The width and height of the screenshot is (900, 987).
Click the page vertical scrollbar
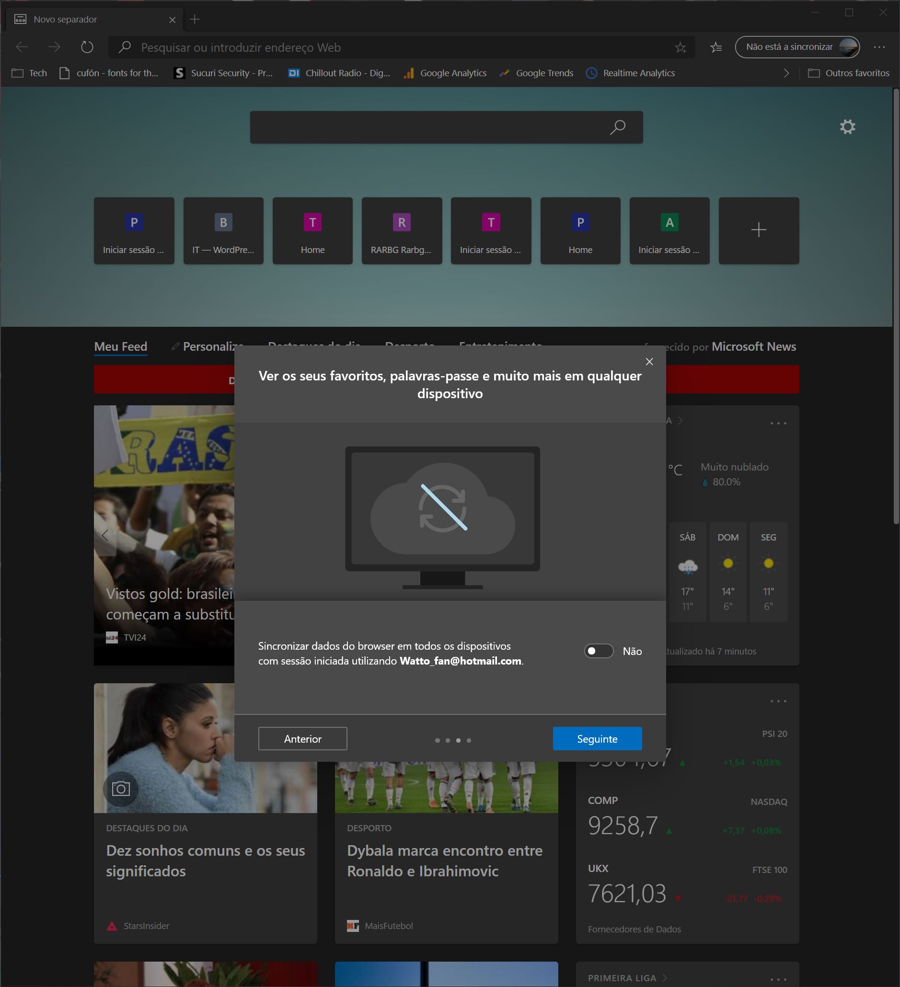[x=896, y=306]
